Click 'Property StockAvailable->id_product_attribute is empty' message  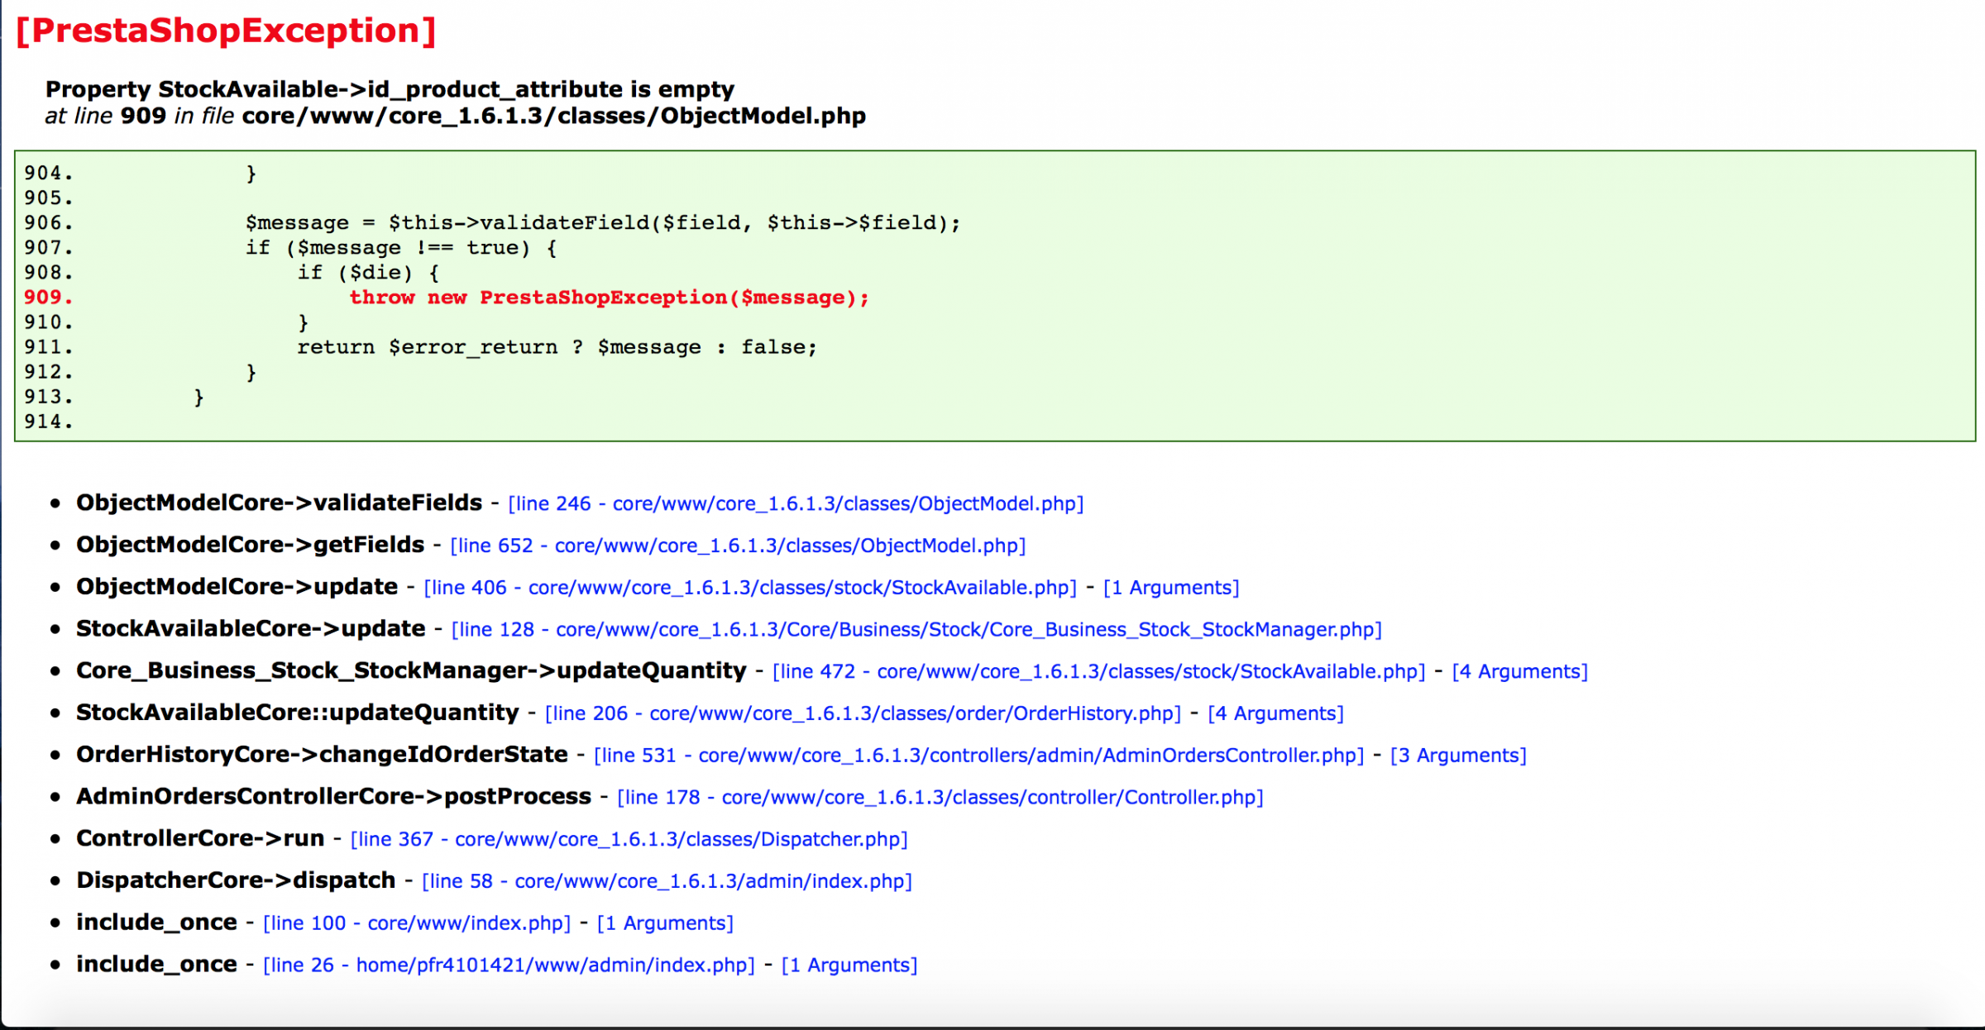[x=390, y=89]
